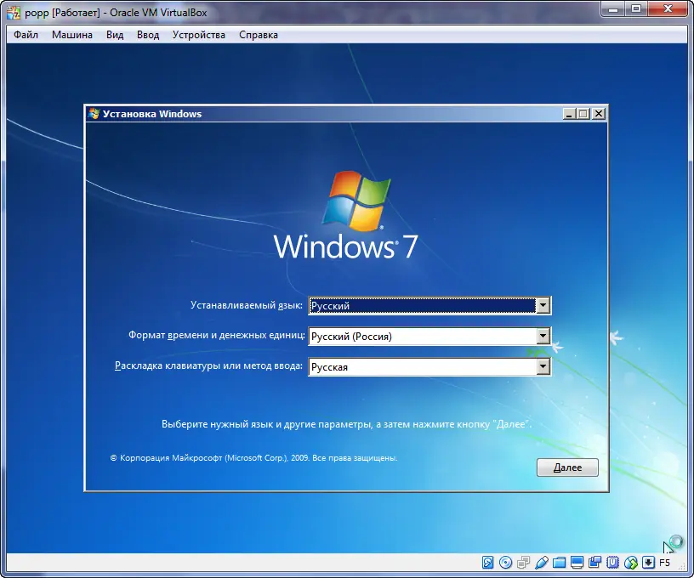Maximize the VirtualBox window
694x578 pixels.
coord(636,8)
